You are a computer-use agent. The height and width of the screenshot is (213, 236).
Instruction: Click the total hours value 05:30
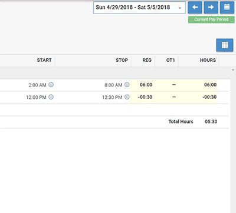coord(211,122)
